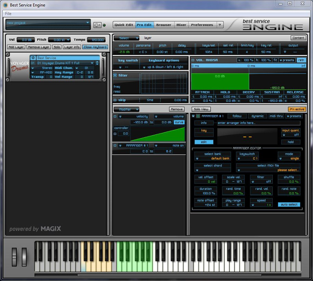Click Remove Layer button
The height and width of the screenshot is (281, 313).
click(x=38, y=47)
